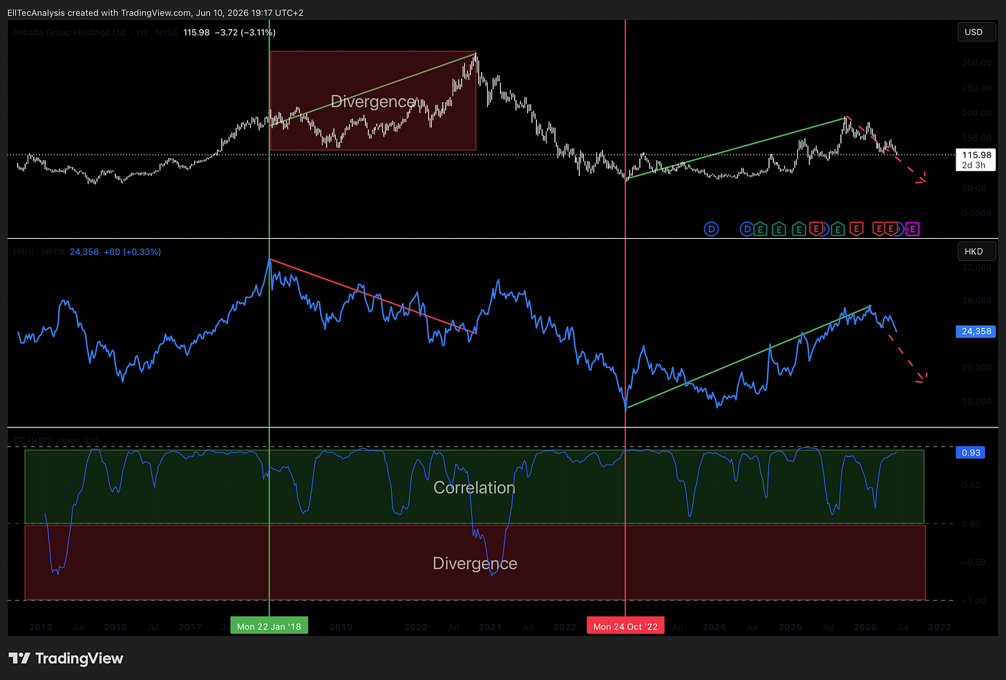Click the magenta E upcoming earnings marker

click(912, 229)
